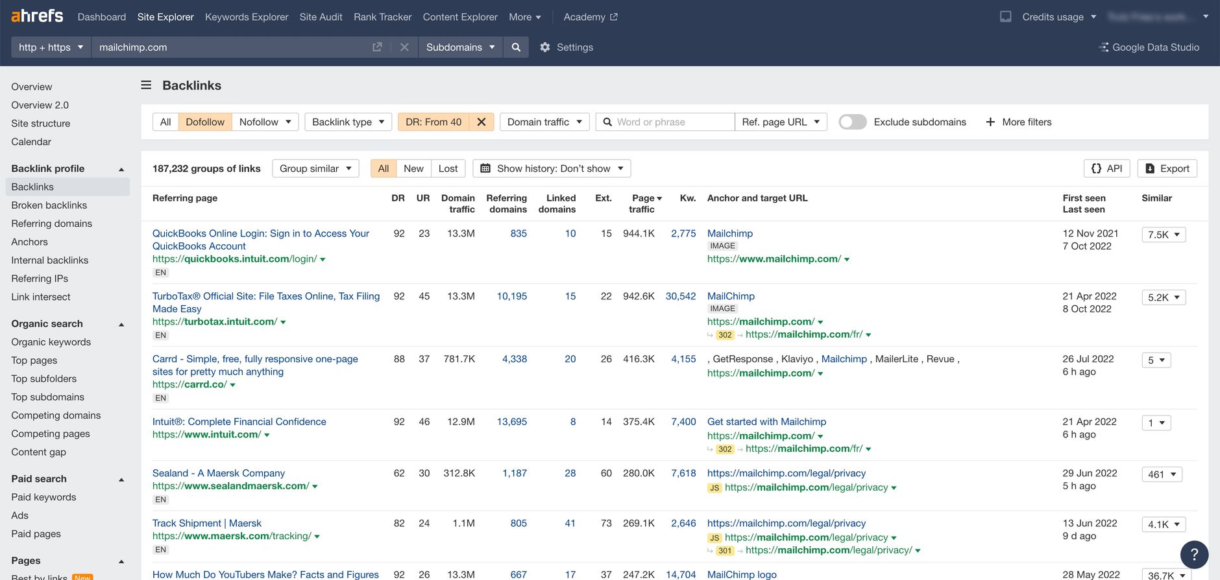Screen dimensions: 1220x580
Task: Open Group similar dropdown
Action: click(315, 168)
